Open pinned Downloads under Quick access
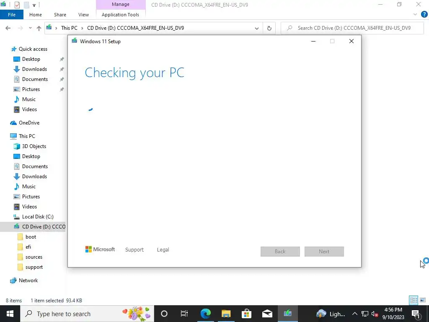The height and width of the screenshot is (322, 429). click(34, 69)
